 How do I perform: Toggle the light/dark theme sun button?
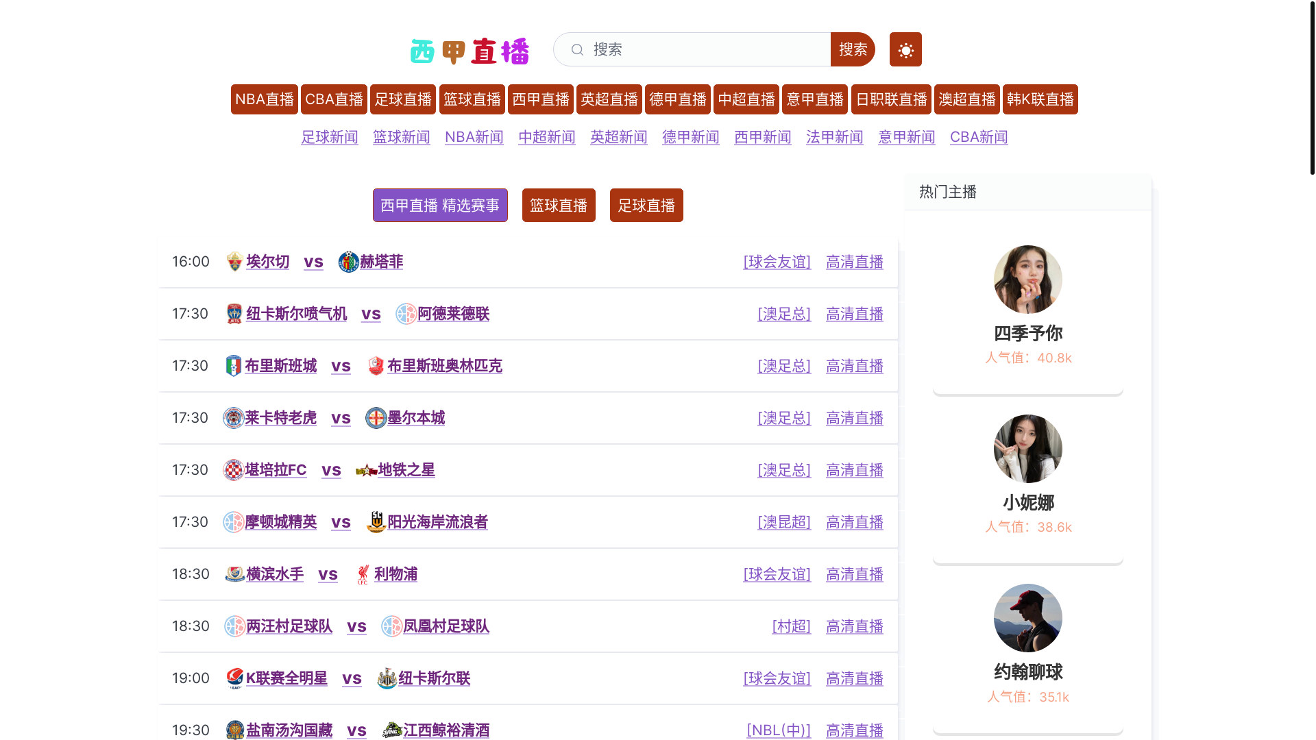tap(905, 49)
